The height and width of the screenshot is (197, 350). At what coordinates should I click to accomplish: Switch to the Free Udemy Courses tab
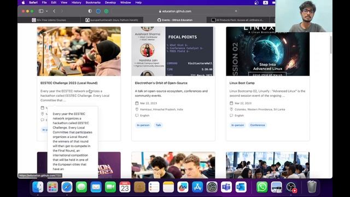point(49,20)
